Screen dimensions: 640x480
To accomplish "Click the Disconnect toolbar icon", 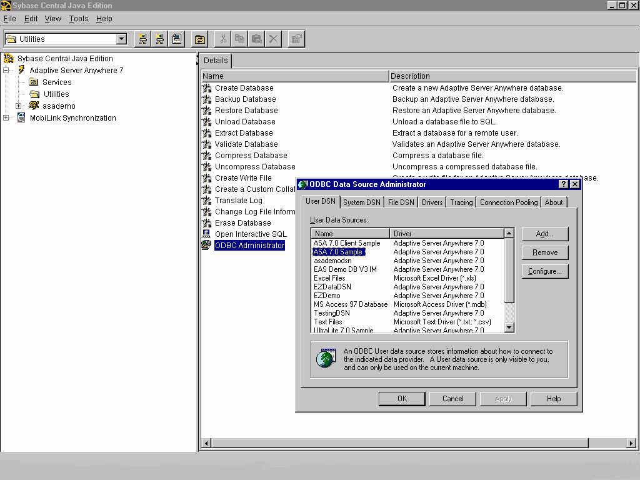I will click(x=160, y=39).
